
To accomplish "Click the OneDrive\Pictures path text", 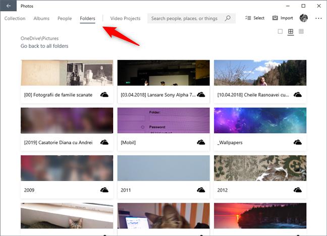I will tap(39, 38).
